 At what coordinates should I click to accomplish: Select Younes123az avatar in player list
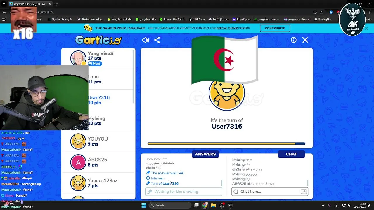[x=78, y=183]
